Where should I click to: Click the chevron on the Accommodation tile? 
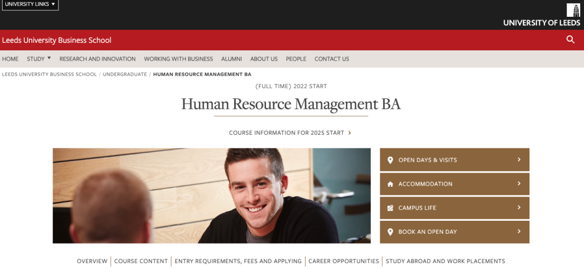(x=519, y=183)
